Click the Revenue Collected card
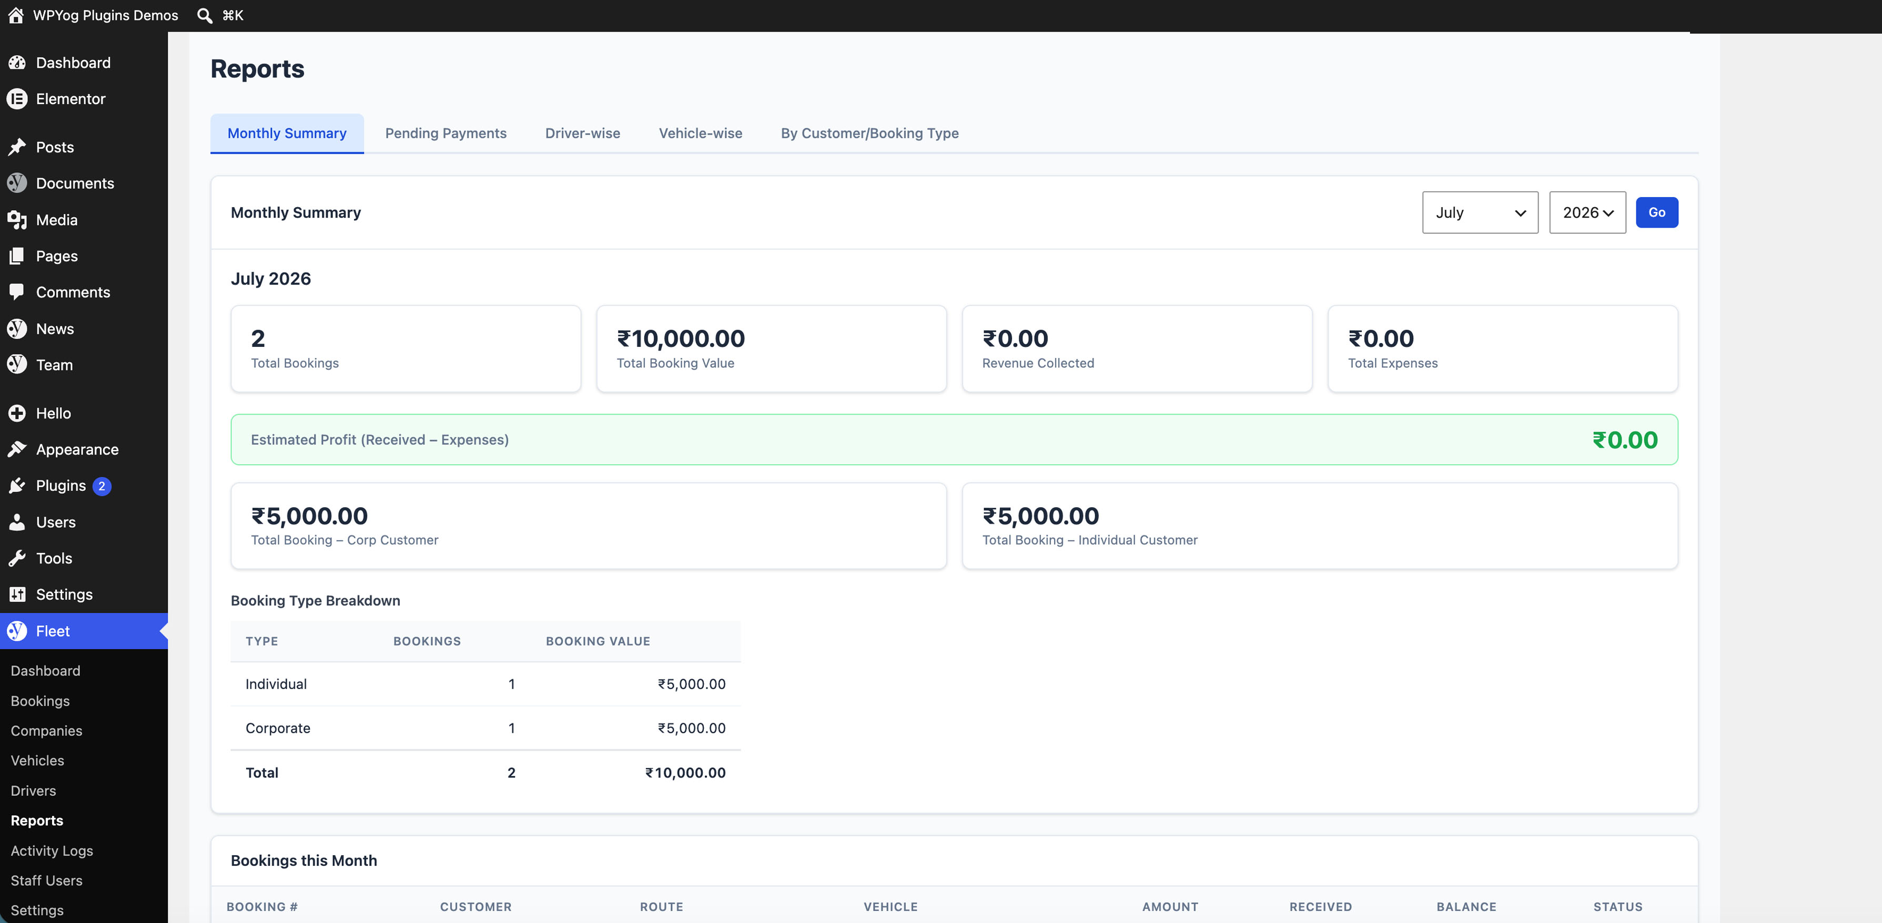1882x923 pixels. (1137, 349)
